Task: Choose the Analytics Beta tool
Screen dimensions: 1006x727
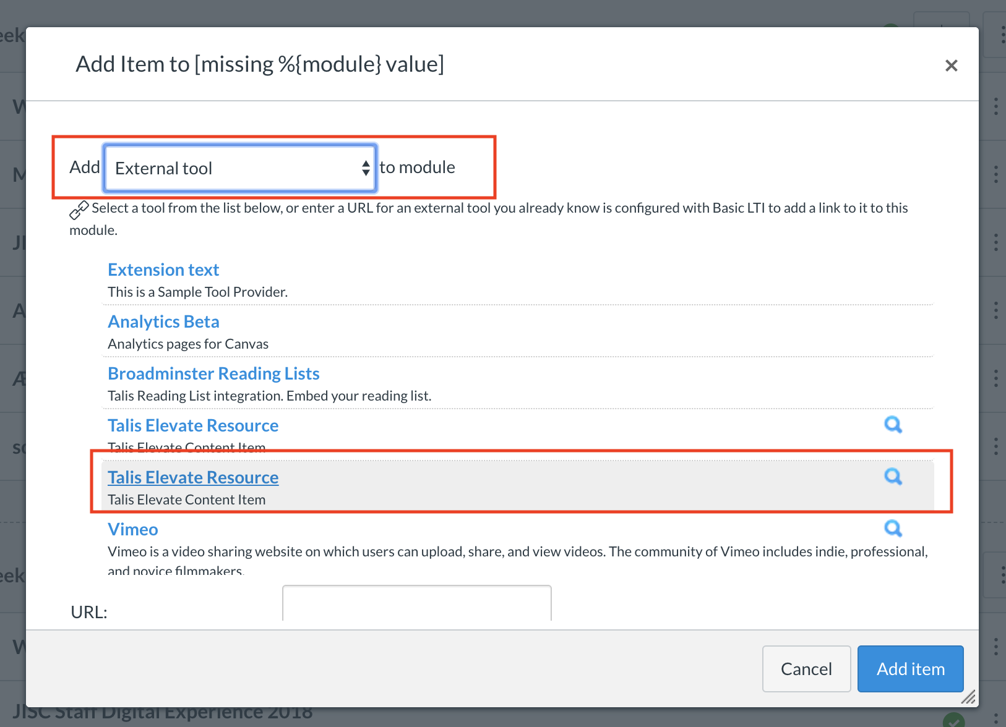Action: tap(163, 321)
